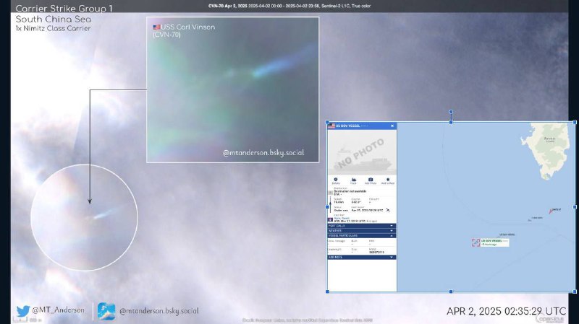Click the Bluesky logo icon
Viewport: 579px width, 324px height.
click(x=106, y=311)
